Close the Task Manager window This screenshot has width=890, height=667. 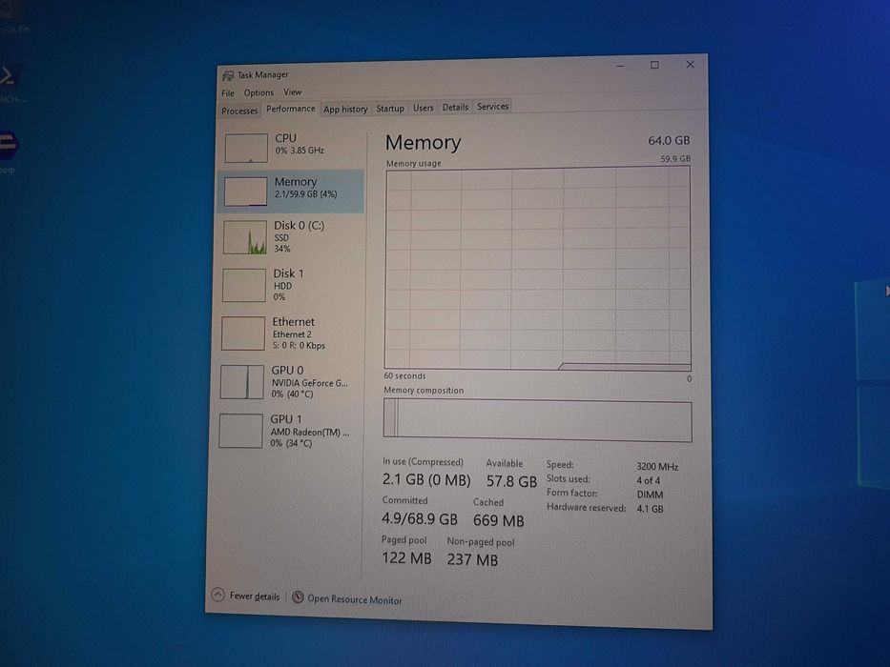(690, 65)
